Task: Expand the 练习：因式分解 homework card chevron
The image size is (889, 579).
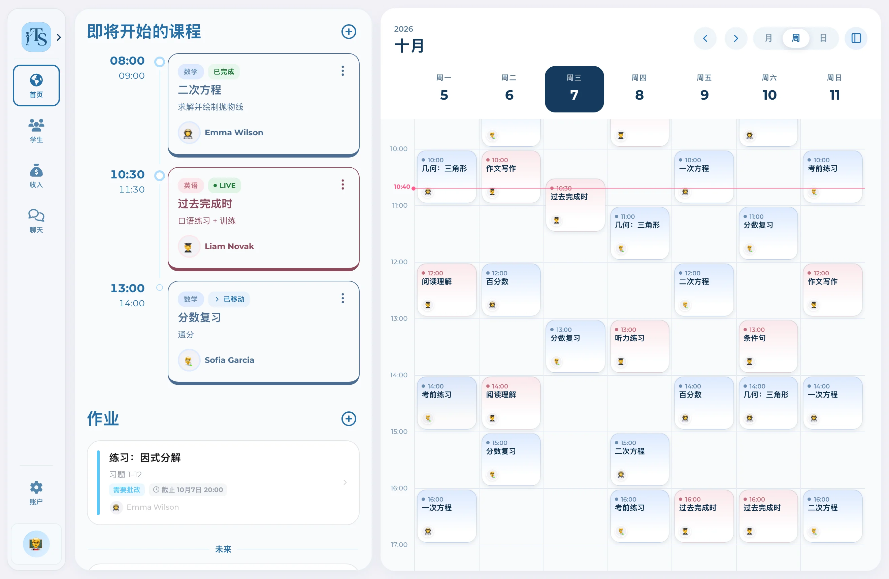Action: point(345,482)
